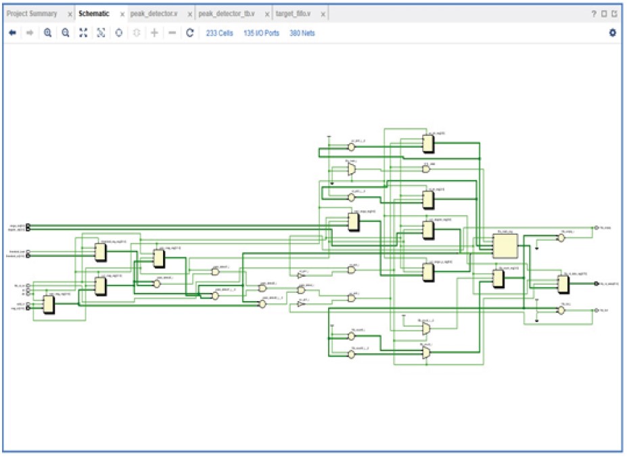627x458 pixels.
Task: Regenerate the schematic with the refresh icon
Action: coord(190,33)
